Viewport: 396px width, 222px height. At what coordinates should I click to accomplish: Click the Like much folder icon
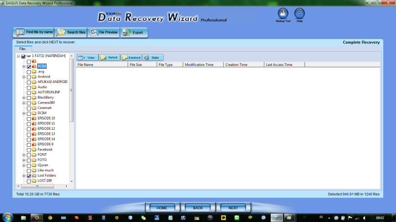click(34, 170)
